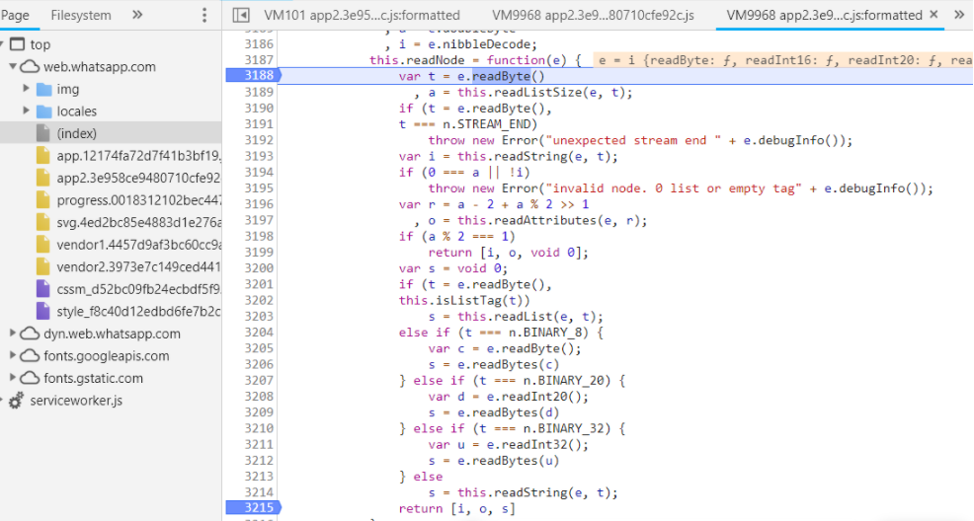Open the app.12174fa72d7f41b3bf19 script file
Viewport: 974px width, 521px height.
pyautogui.click(x=138, y=156)
